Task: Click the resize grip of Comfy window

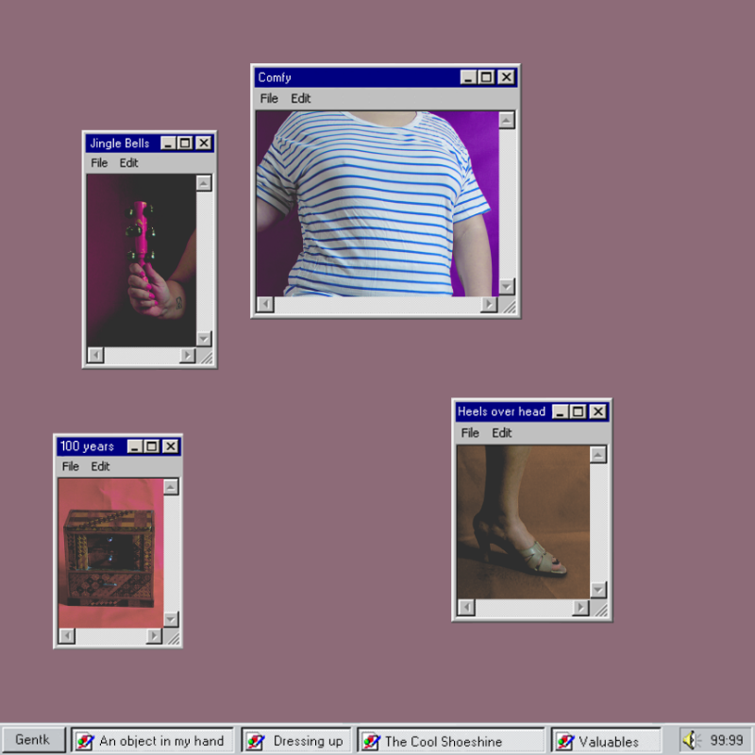Action: [x=508, y=305]
